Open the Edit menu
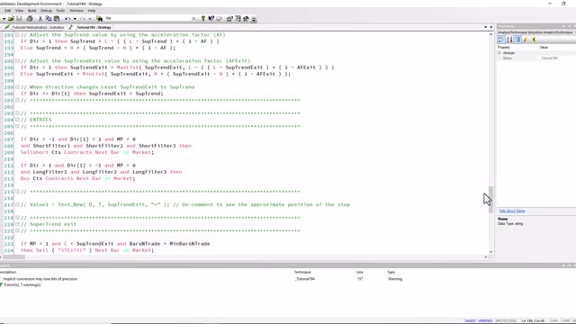Screen dimensions: 576x324 7,11
